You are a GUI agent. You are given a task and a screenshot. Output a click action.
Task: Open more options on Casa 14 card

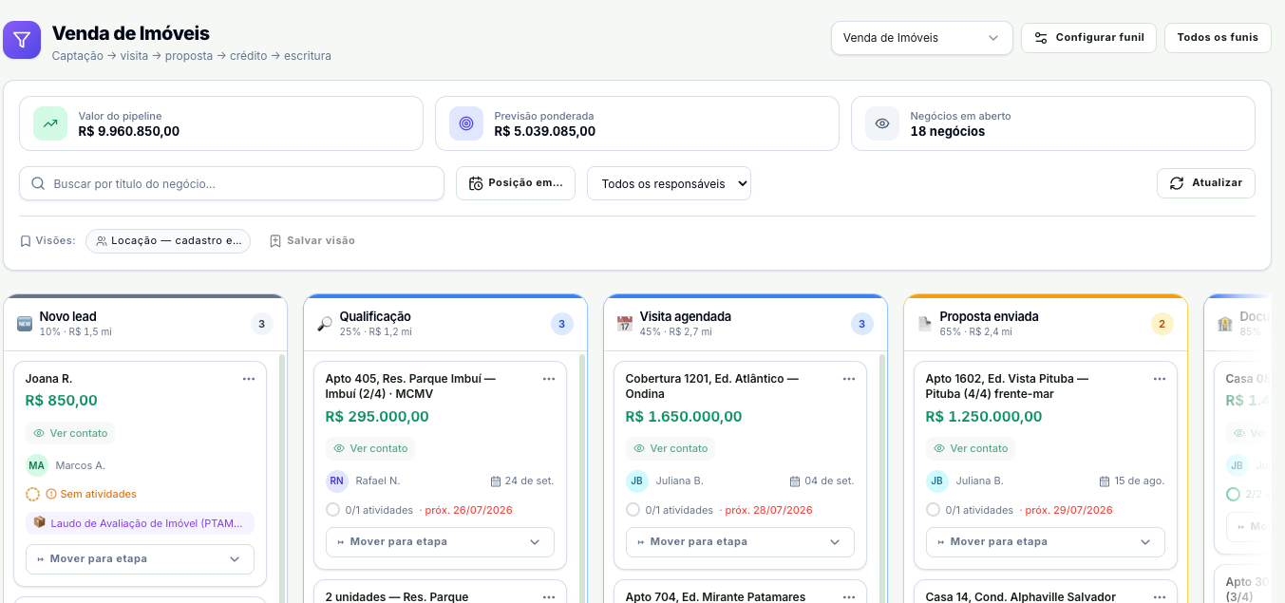(1160, 597)
